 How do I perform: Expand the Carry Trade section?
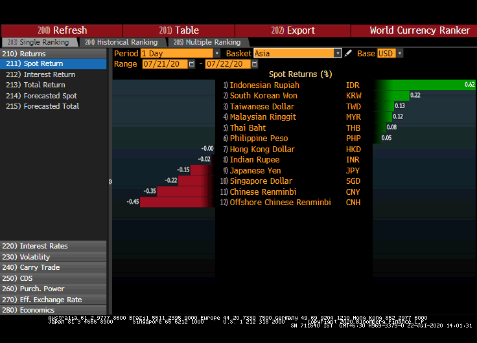pos(40,267)
